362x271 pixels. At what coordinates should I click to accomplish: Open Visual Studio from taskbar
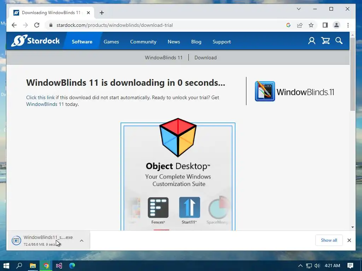click(x=59, y=266)
